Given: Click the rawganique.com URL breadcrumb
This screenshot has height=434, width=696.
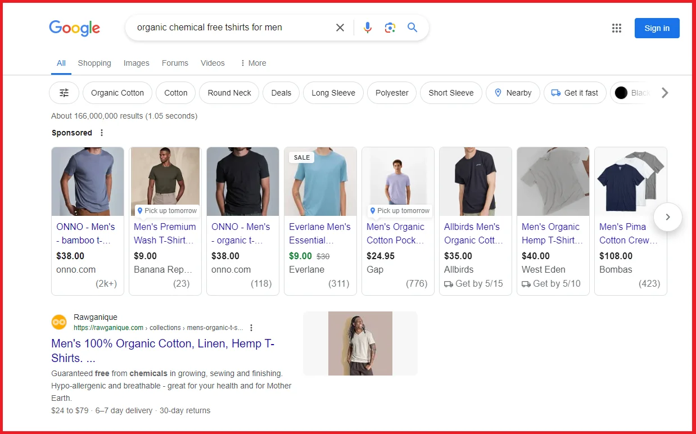Looking at the screenshot, I should [159, 328].
